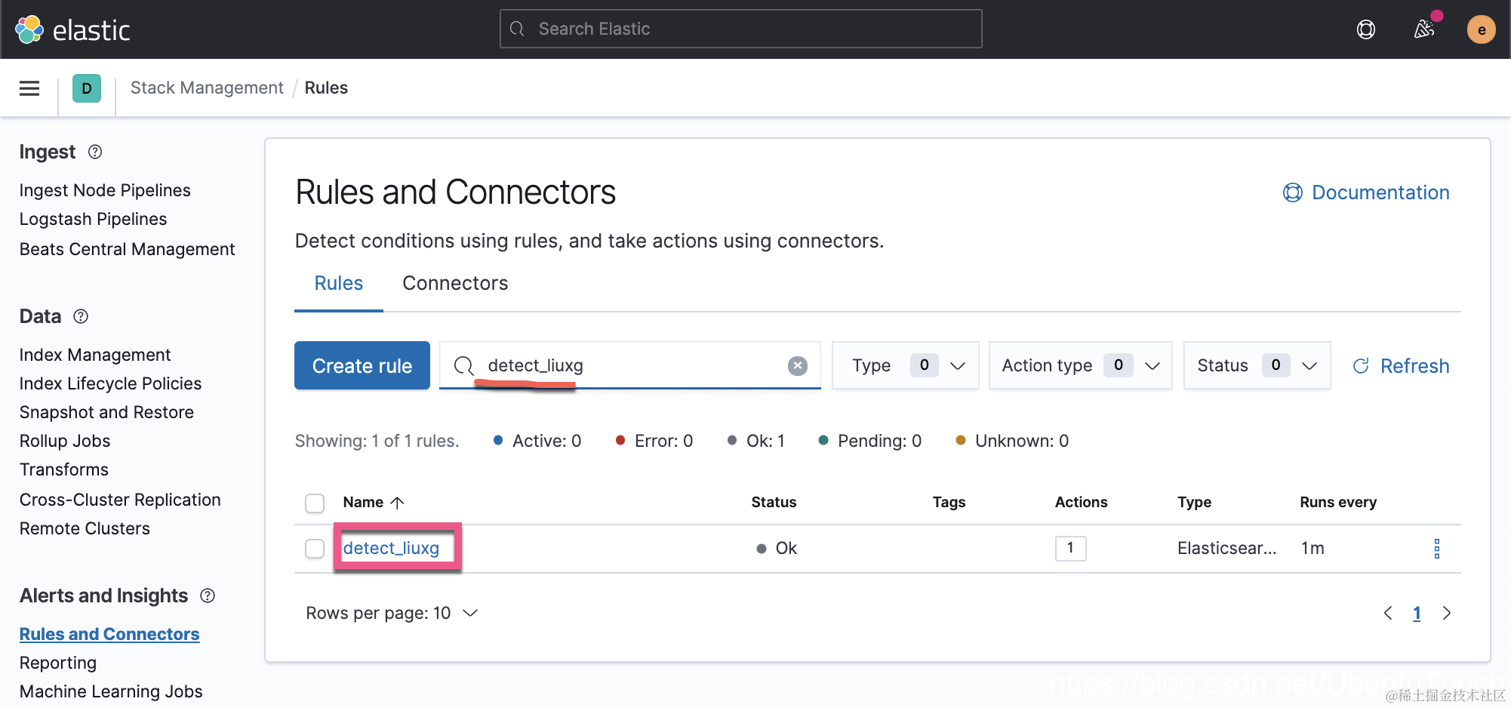This screenshot has height=708, width=1511.
Task: Click the Ok: 1 status count
Action: pos(756,441)
